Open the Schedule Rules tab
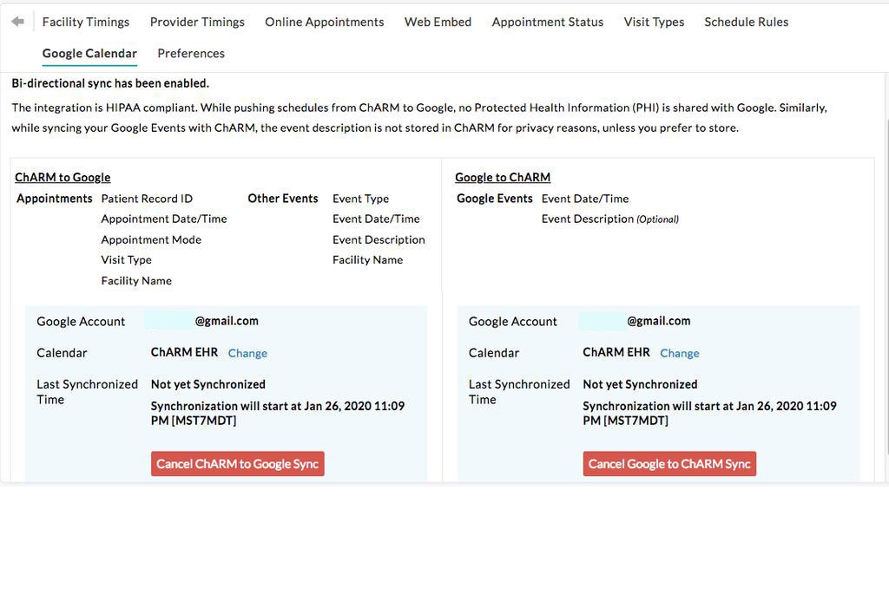 tap(746, 22)
